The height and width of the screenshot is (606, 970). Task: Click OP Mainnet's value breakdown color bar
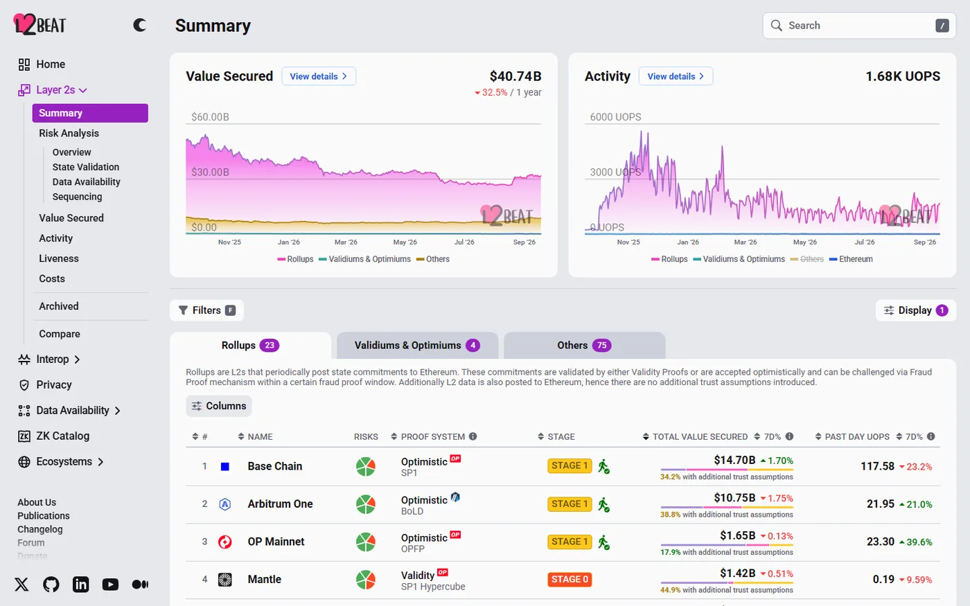727,545
